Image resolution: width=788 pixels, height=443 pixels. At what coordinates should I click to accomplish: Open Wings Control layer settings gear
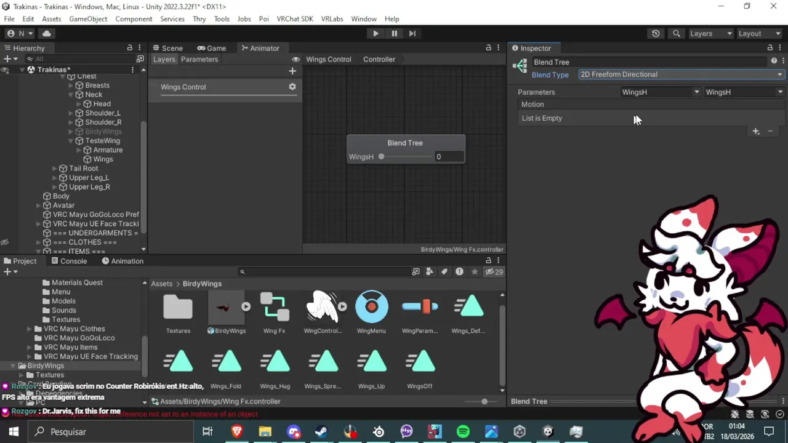[x=292, y=87]
